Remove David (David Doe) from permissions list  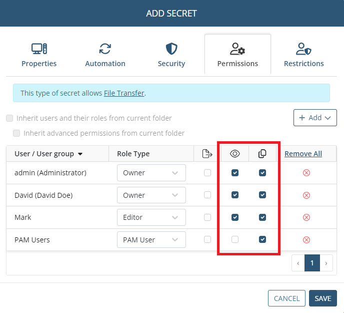click(306, 195)
